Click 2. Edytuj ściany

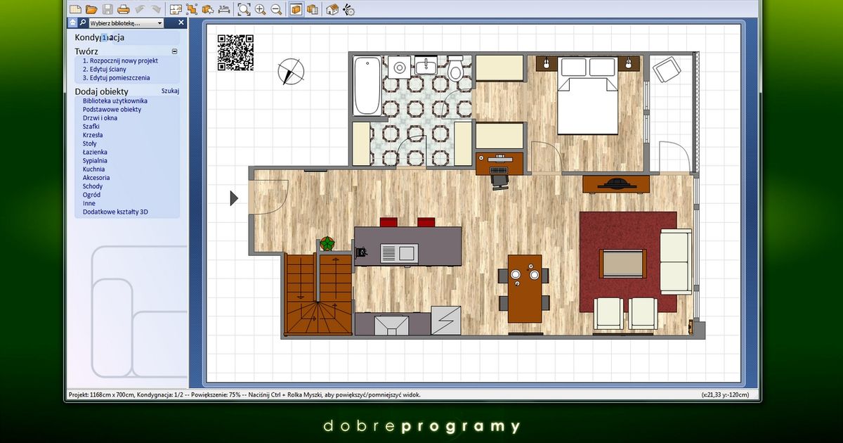tap(104, 70)
